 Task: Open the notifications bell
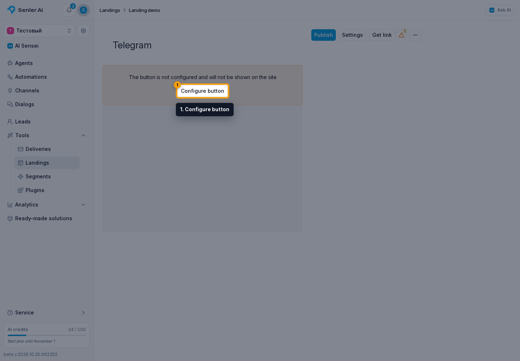click(x=69, y=10)
